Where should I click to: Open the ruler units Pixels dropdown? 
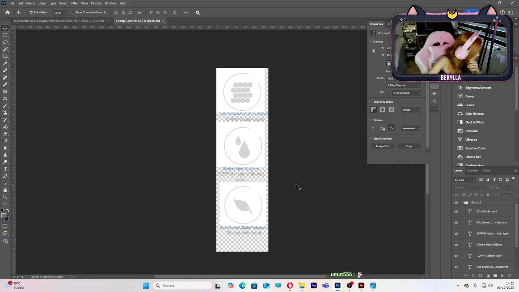pyautogui.click(x=411, y=110)
